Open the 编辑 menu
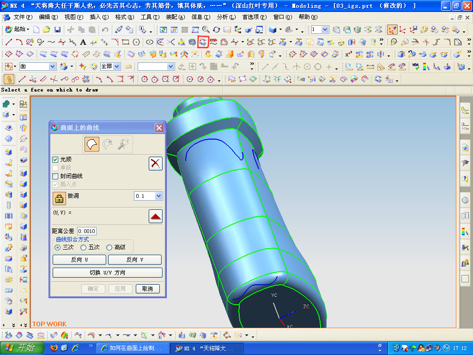473x355 pixels. [x=48, y=17]
